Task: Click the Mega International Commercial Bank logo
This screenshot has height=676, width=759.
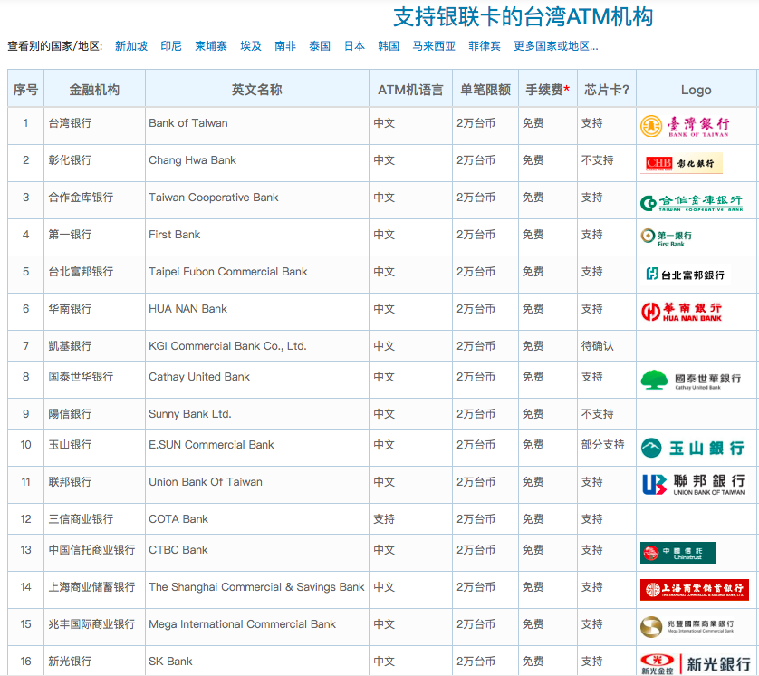Action: (x=687, y=627)
